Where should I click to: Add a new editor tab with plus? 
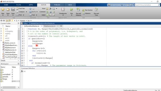[x=61, y=26]
